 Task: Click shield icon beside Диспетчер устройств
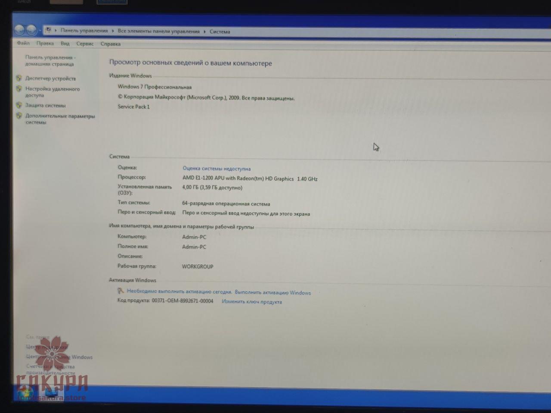(x=19, y=78)
